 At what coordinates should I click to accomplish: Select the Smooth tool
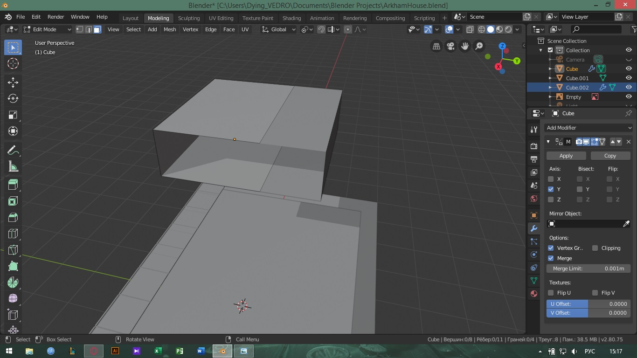[13, 299]
